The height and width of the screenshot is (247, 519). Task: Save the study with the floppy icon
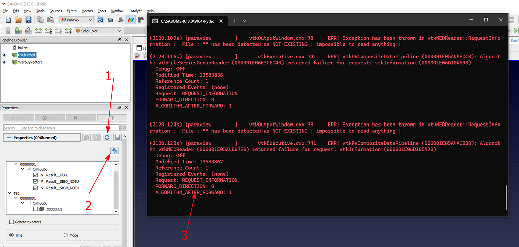(x=28, y=20)
